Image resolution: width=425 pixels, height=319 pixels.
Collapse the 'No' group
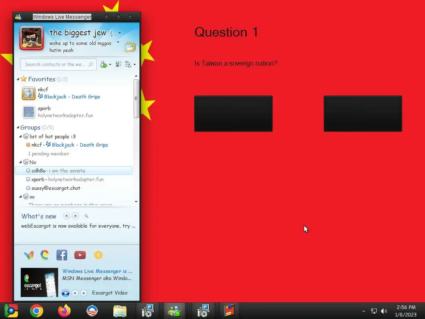click(x=20, y=162)
